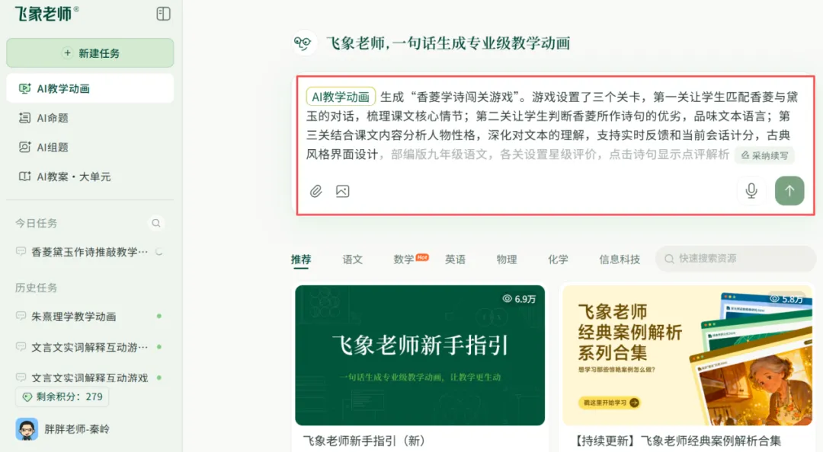Viewport: 823px width, 452px height.
Task: Switch to the 语文 tab
Action: click(352, 259)
